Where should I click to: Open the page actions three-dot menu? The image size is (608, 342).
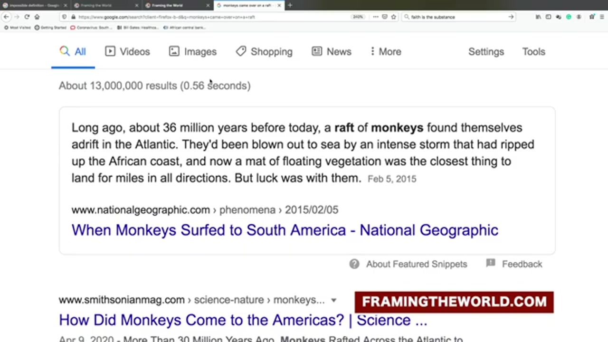[x=375, y=17]
